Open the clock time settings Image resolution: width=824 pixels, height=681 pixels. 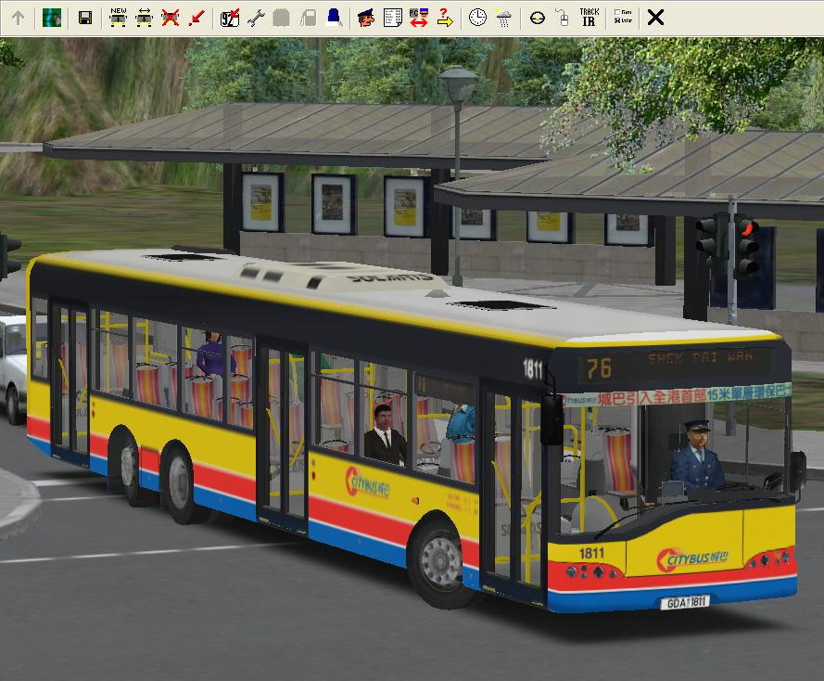click(477, 18)
